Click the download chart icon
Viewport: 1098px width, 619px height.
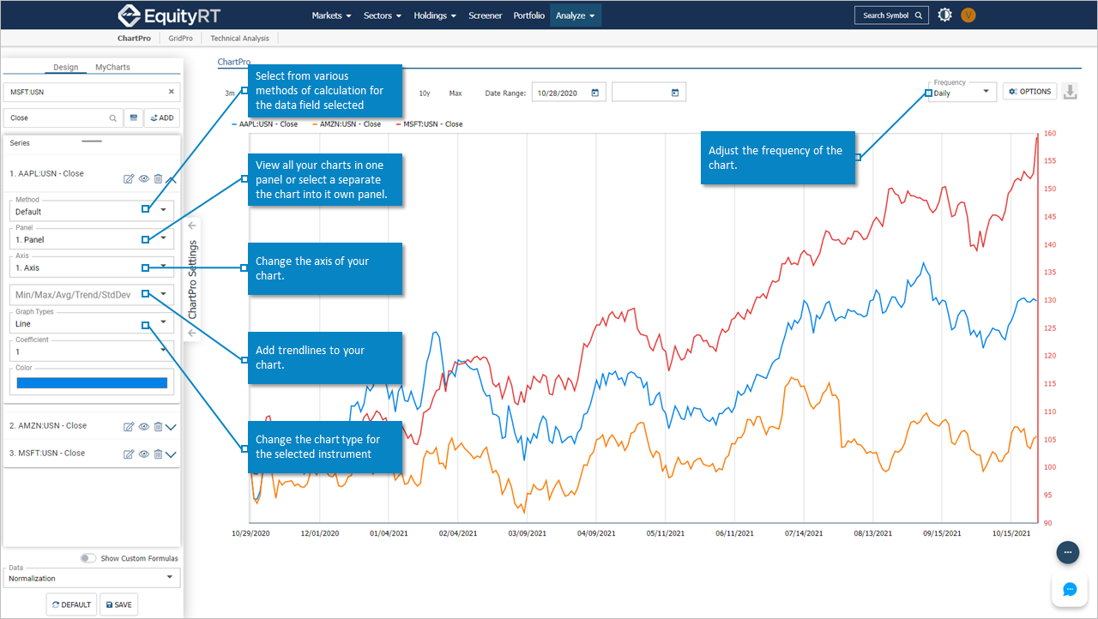coord(1069,92)
